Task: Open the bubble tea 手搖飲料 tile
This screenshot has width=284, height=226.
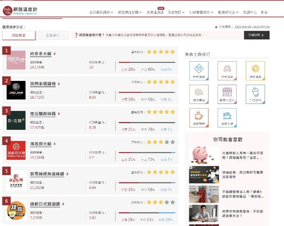Action: (x=255, y=94)
